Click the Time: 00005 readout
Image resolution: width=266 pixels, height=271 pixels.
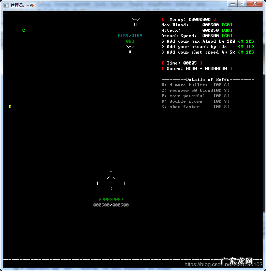tap(182, 63)
